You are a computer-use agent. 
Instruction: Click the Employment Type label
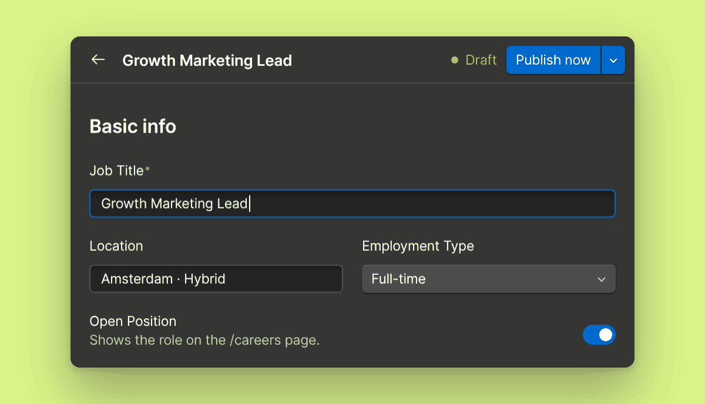pyautogui.click(x=418, y=246)
